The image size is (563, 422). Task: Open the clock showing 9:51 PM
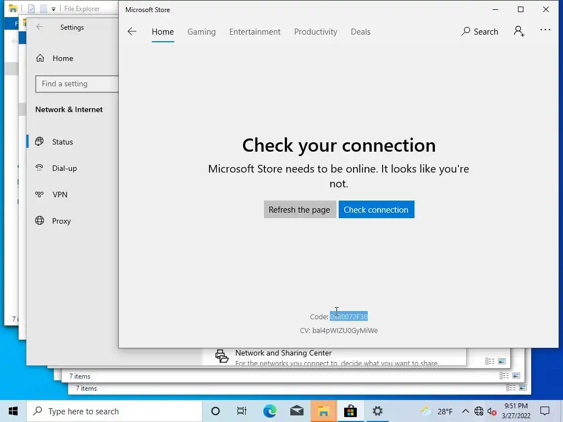point(516,411)
